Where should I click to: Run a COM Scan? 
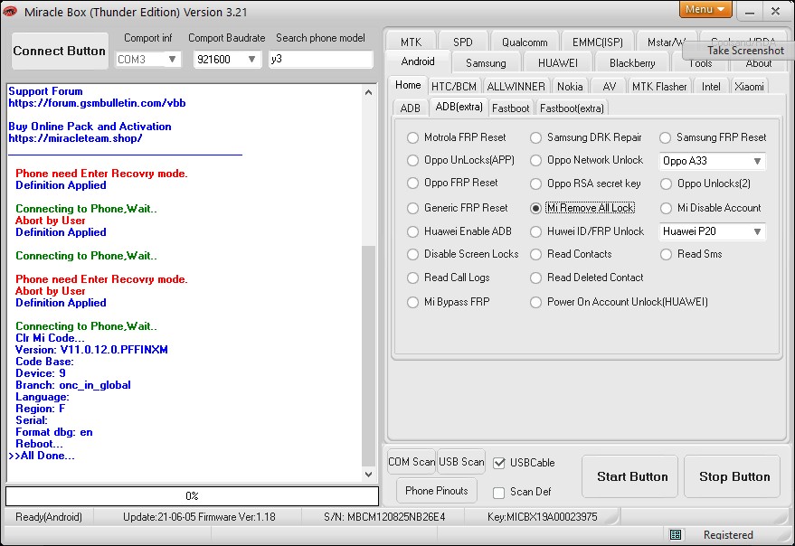[x=412, y=462]
